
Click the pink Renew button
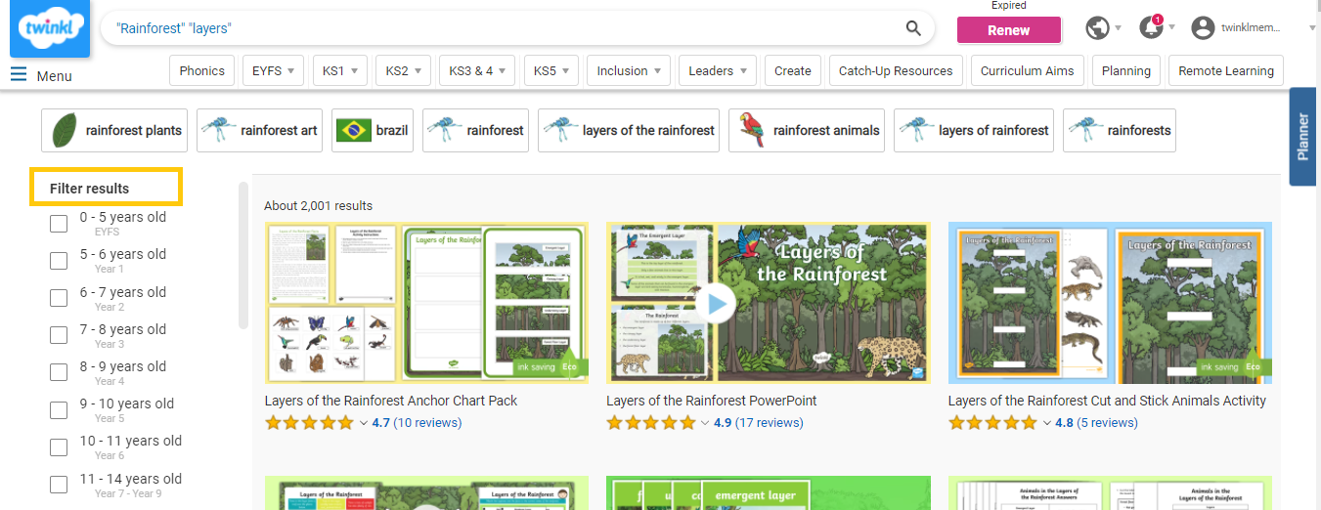tap(1008, 30)
